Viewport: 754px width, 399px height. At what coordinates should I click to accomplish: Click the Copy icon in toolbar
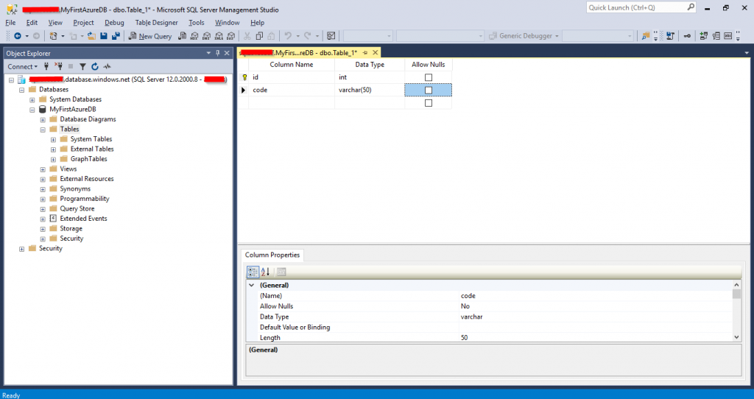click(259, 36)
